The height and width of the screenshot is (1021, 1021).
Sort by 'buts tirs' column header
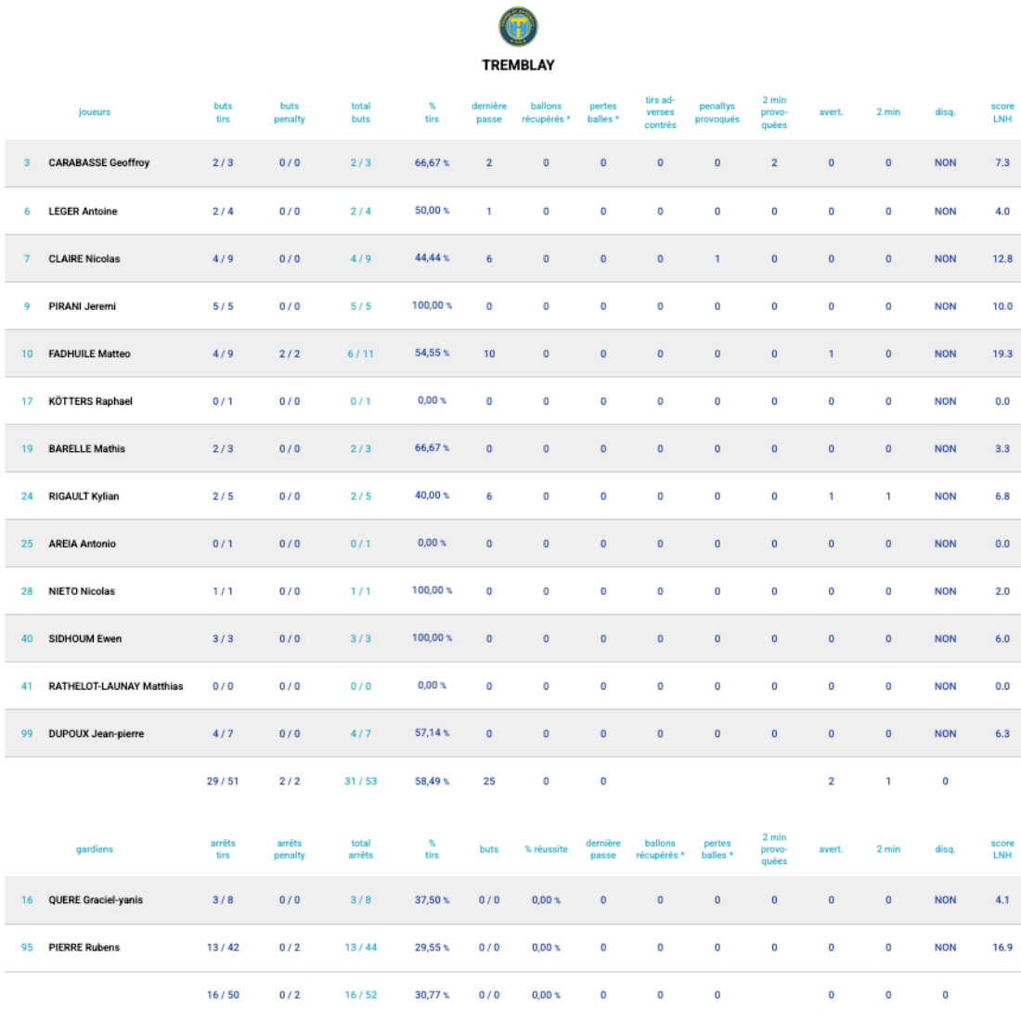[x=223, y=112]
